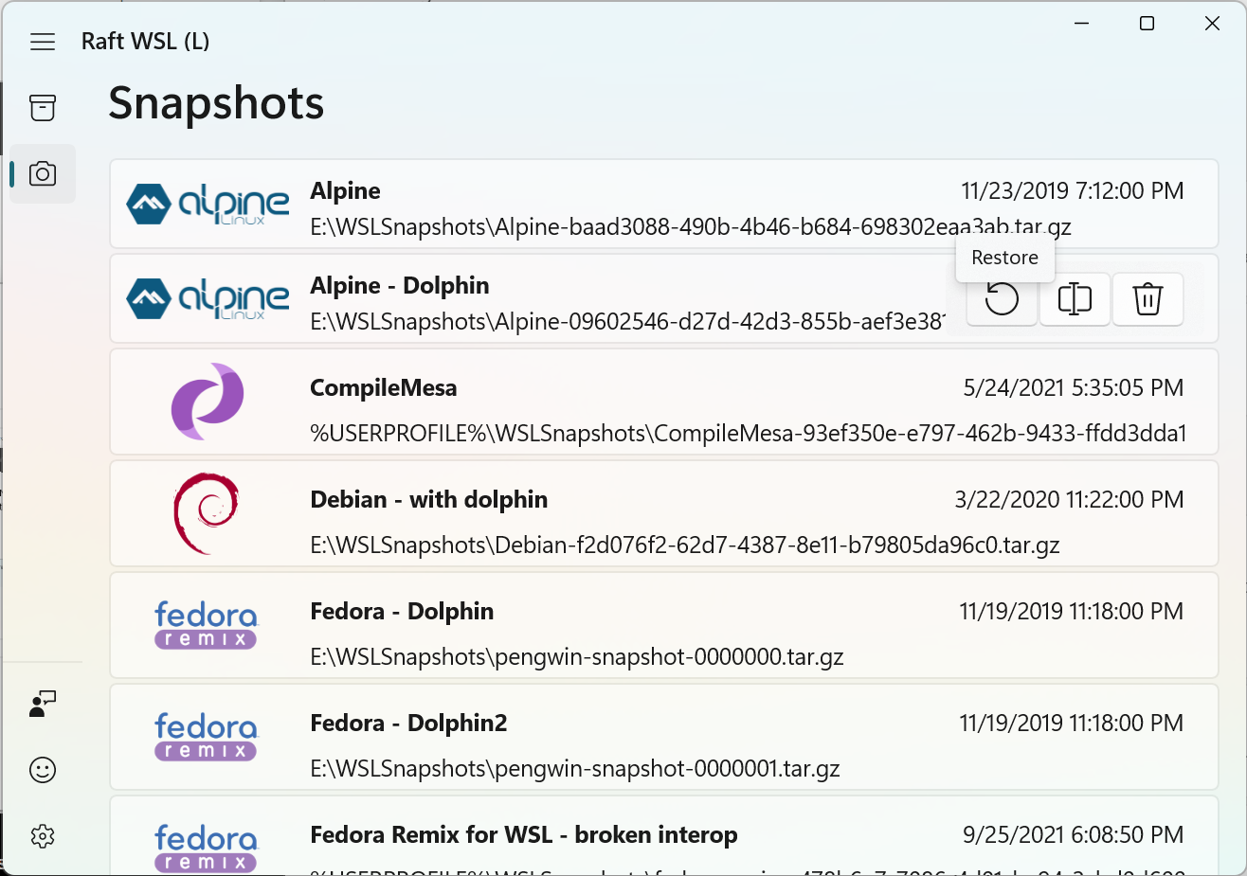Click the Fedora Remix logo of Fedora - Dolphin
1247x876 pixels.
click(x=207, y=625)
